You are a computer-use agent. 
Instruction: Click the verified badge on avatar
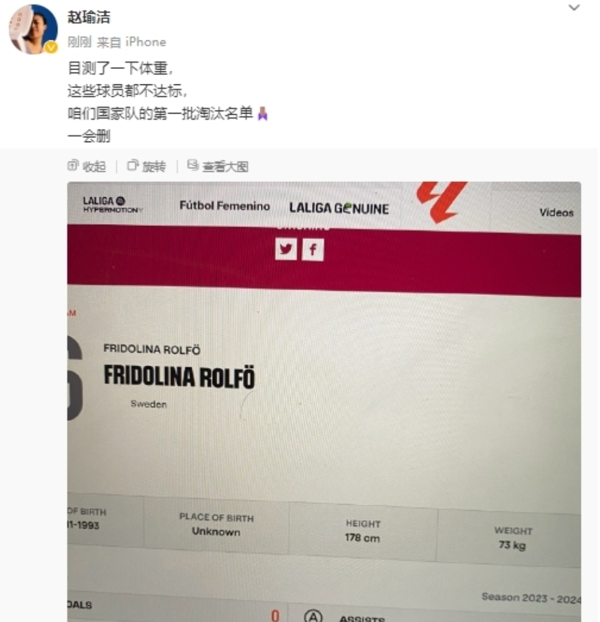(51, 47)
